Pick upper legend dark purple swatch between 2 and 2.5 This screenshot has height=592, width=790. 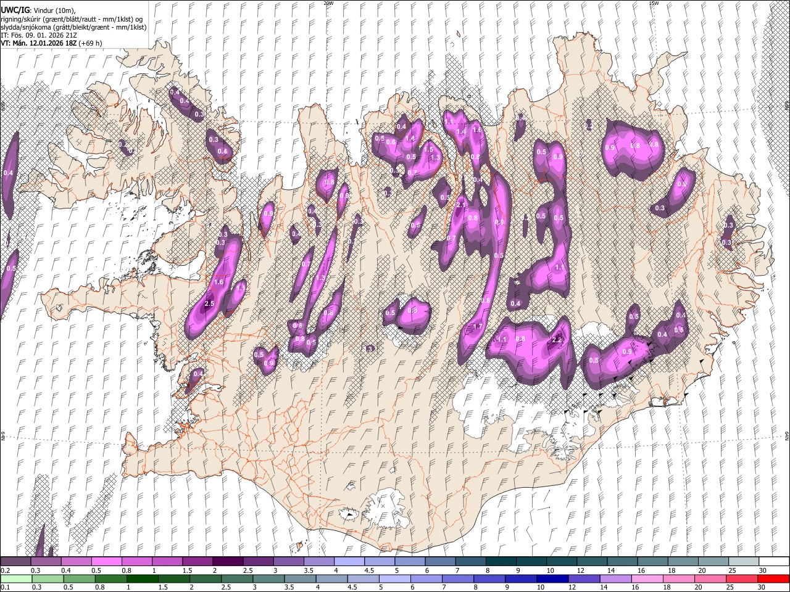pos(228,562)
